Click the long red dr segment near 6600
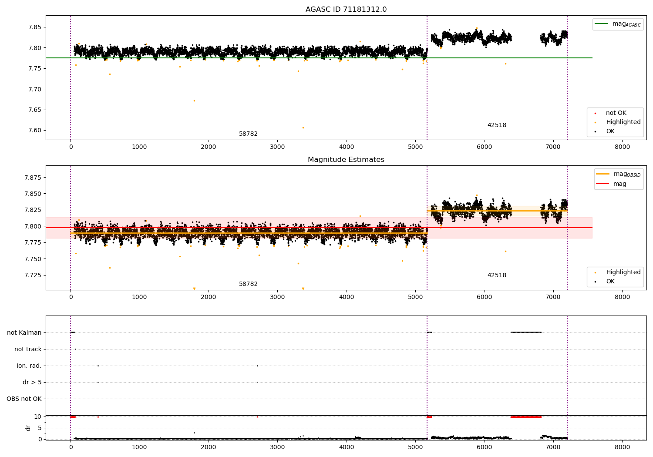Viewport: 653px width, 457px height. [526, 417]
